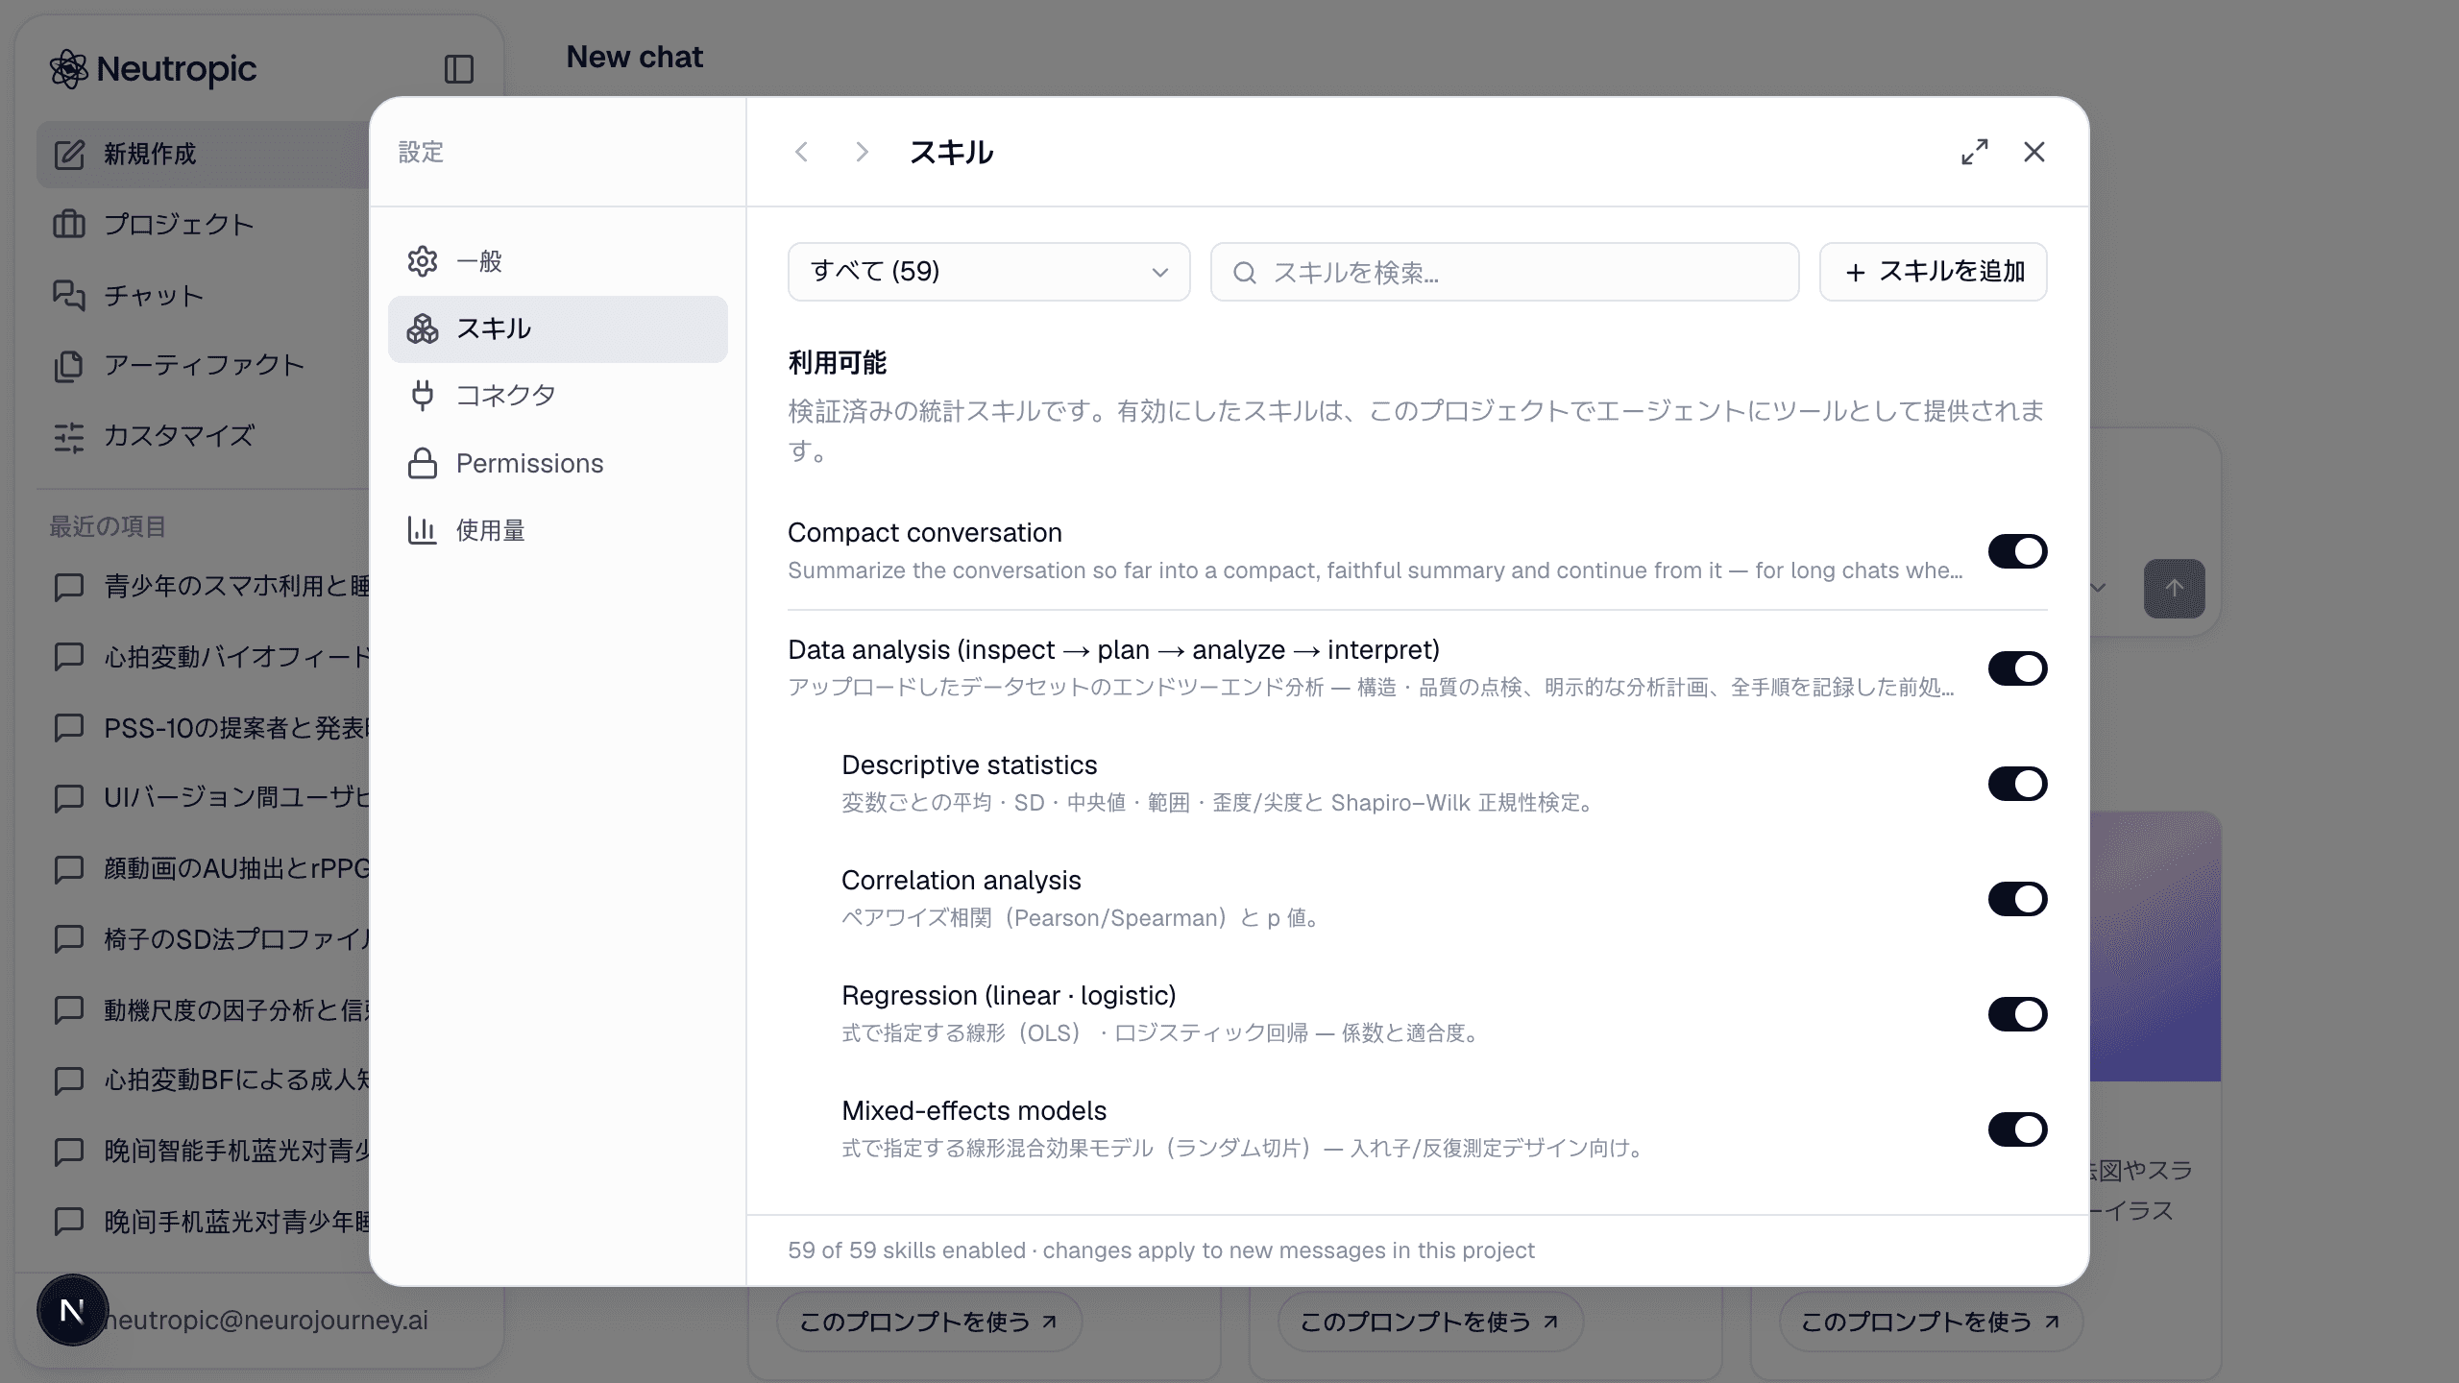The height and width of the screenshot is (1383, 2459).
Task: Click the skills-enabled status text in footer
Action: coord(1160,1250)
